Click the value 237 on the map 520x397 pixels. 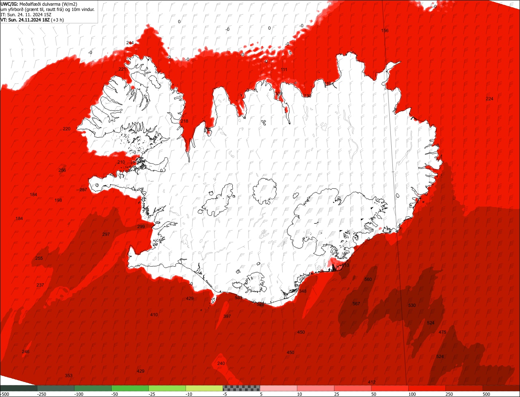(40, 285)
